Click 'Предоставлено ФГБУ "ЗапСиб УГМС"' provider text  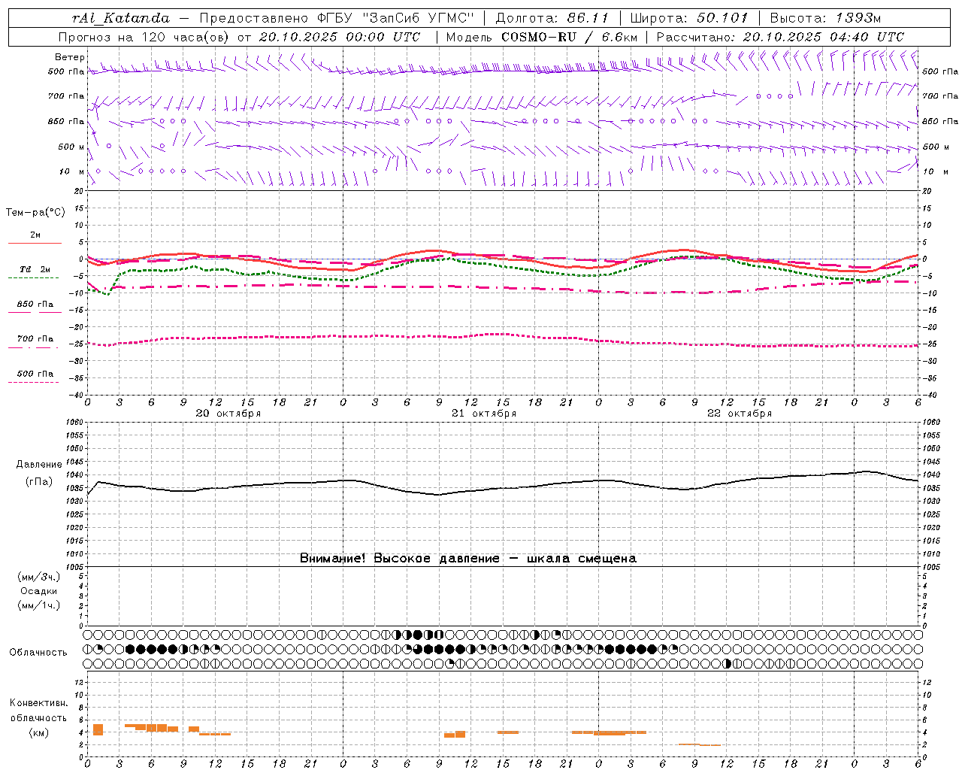[337, 18]
